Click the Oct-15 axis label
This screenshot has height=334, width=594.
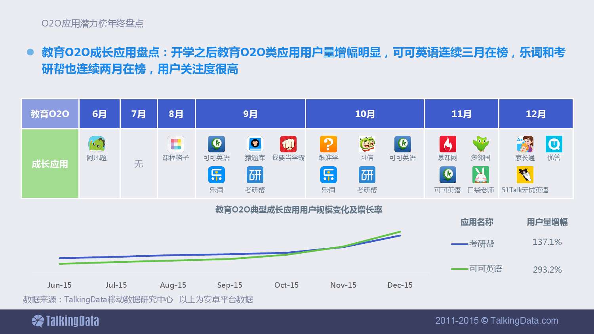click(287, 285)
